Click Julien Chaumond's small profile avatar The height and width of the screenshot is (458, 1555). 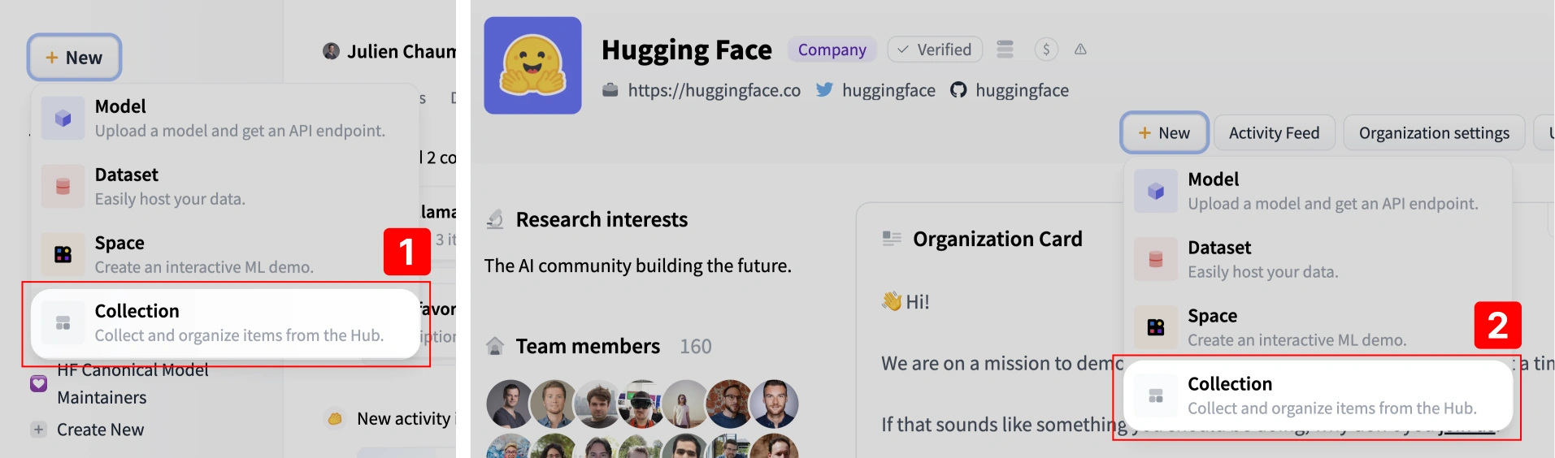pyautogui.click(x=331, y=52)
